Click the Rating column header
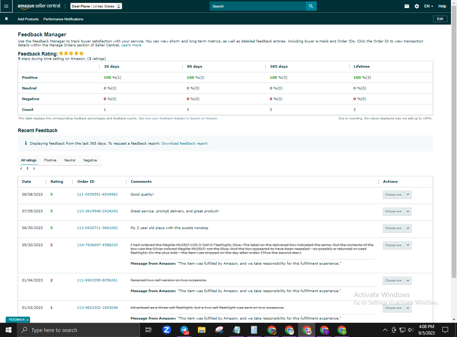This screenshot has width=457, height=337. point(57,182)
